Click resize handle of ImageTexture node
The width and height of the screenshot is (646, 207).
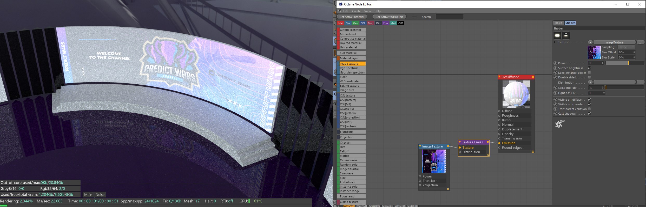pos(448,189)
